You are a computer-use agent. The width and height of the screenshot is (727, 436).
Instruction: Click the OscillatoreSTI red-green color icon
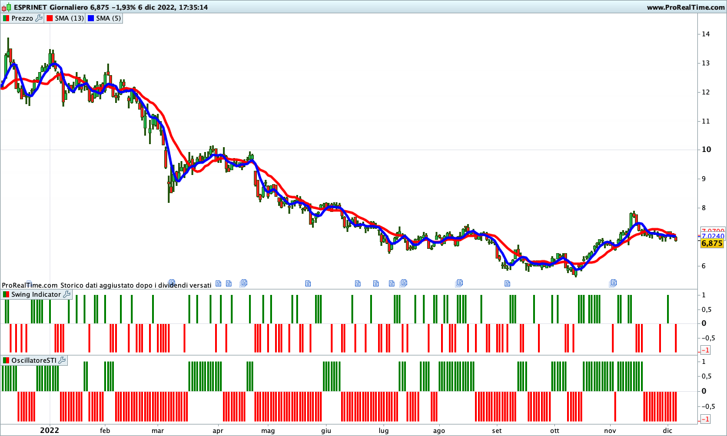[x=6, y=360]
